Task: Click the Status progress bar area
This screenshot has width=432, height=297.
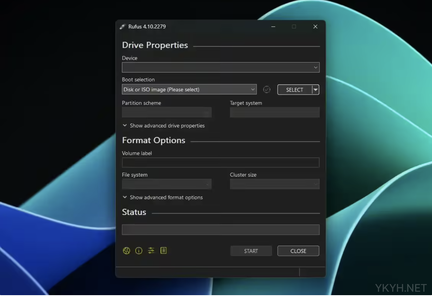Action: (220, 230)
